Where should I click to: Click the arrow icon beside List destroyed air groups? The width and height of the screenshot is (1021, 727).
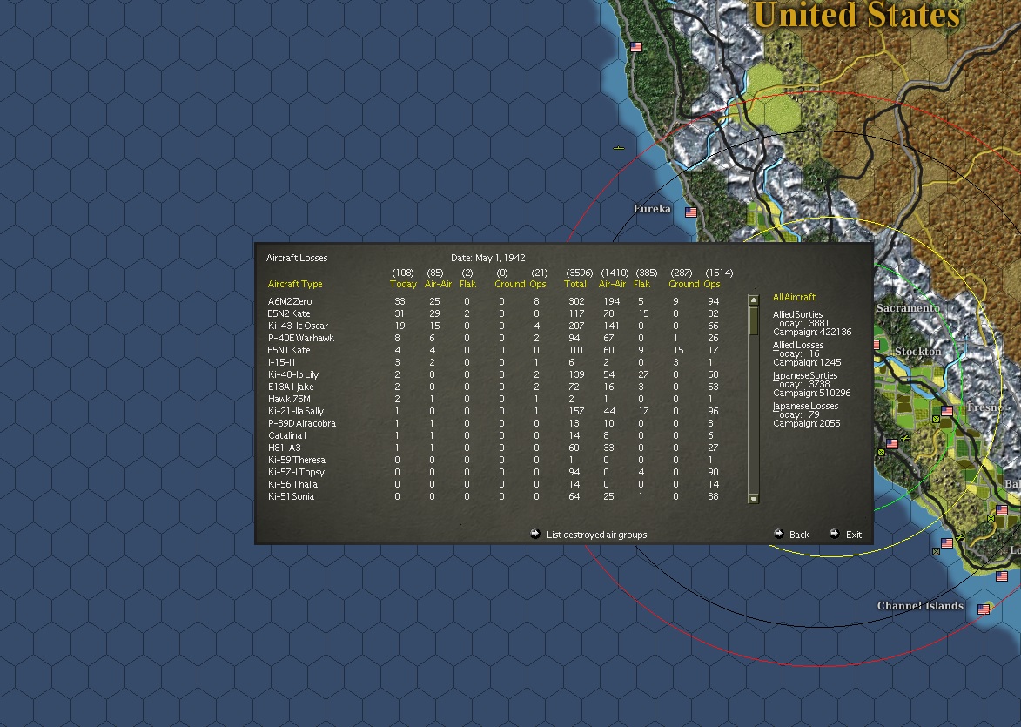(x=535, y=534)
